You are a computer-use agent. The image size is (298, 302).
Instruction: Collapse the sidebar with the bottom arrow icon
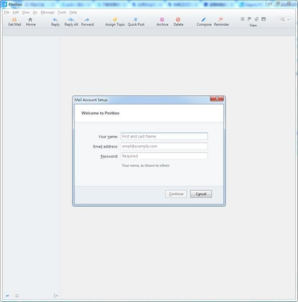[56, 296]
